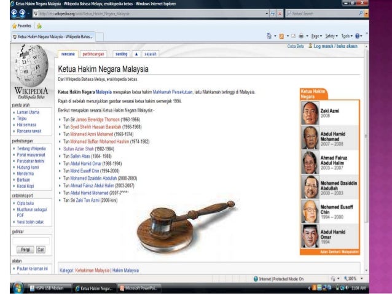The width and height of the screenshot is (392, 294).
Task: Open Versi boleh cetak sidebar link
Action: [x=30, y=222]
